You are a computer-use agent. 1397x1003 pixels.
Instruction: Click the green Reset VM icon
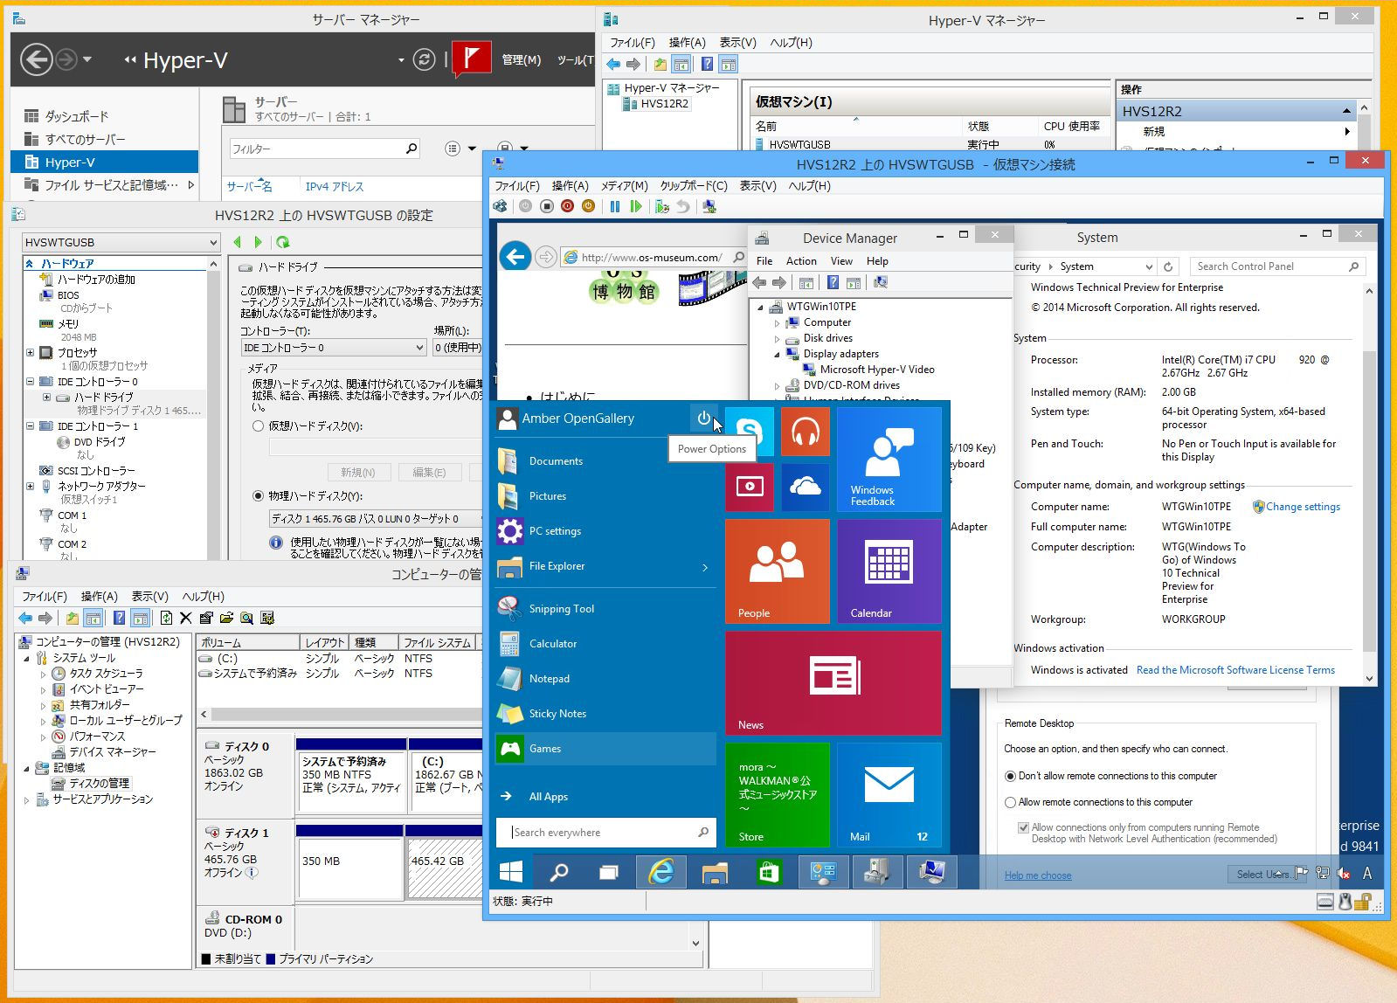pyautogui.click(x=636, y=206)
